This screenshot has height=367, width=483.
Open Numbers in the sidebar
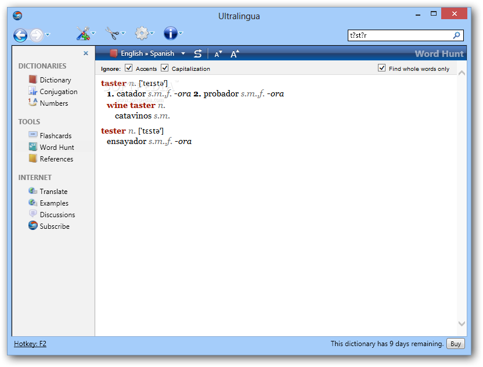(54, 103)
